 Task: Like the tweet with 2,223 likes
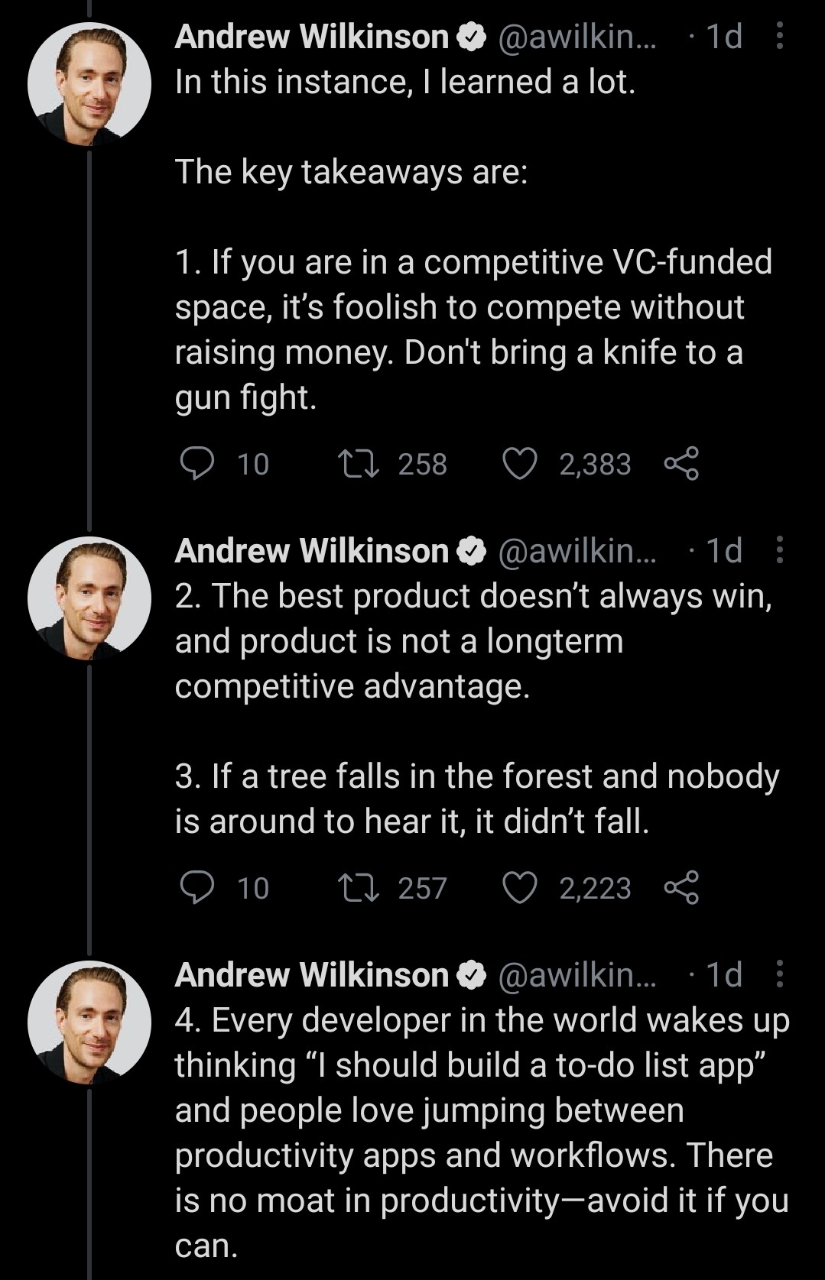520,888
